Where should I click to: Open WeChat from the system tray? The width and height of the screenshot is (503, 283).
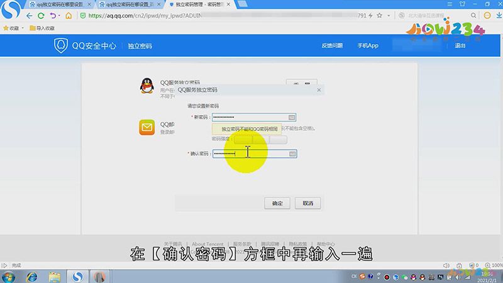(x=404, y=277)
